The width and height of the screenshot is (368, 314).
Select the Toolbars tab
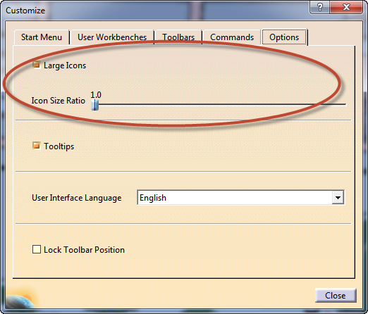tap(178, 37)
